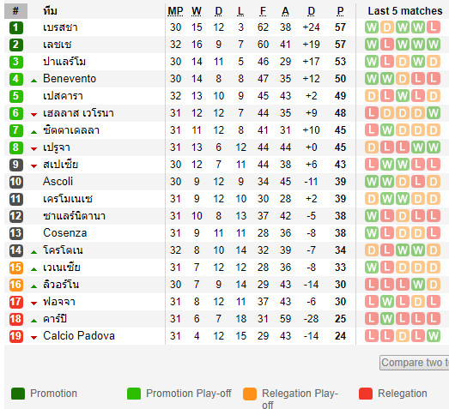This screenshot has width=449, height=409.
Task: Click Calcio Padova's final W result badge
Action: coord(434,336)
